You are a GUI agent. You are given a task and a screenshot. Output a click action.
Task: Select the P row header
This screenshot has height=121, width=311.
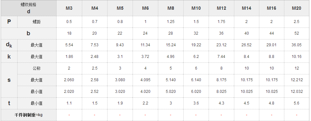pos(9,22)
